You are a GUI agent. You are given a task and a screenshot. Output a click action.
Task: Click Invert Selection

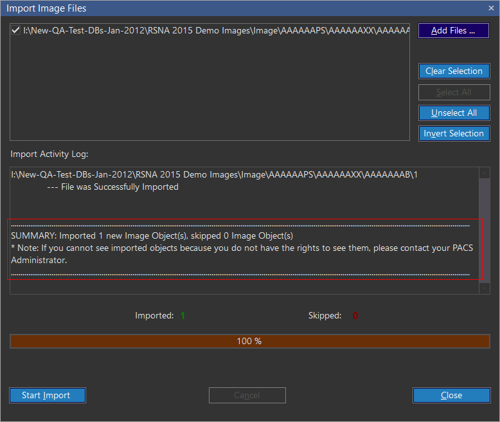pyautogui.click(x=453, y=133)
